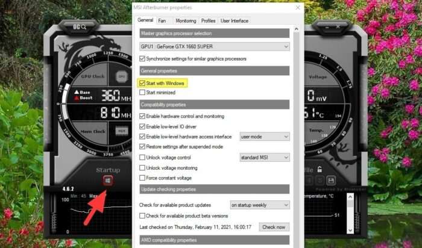
Task: Open the on startup weekly dropdown
Action: [260, 205]
